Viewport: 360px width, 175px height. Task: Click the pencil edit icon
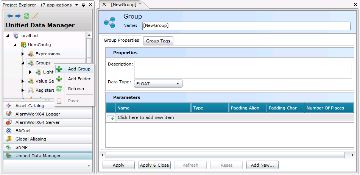[35, 16]
